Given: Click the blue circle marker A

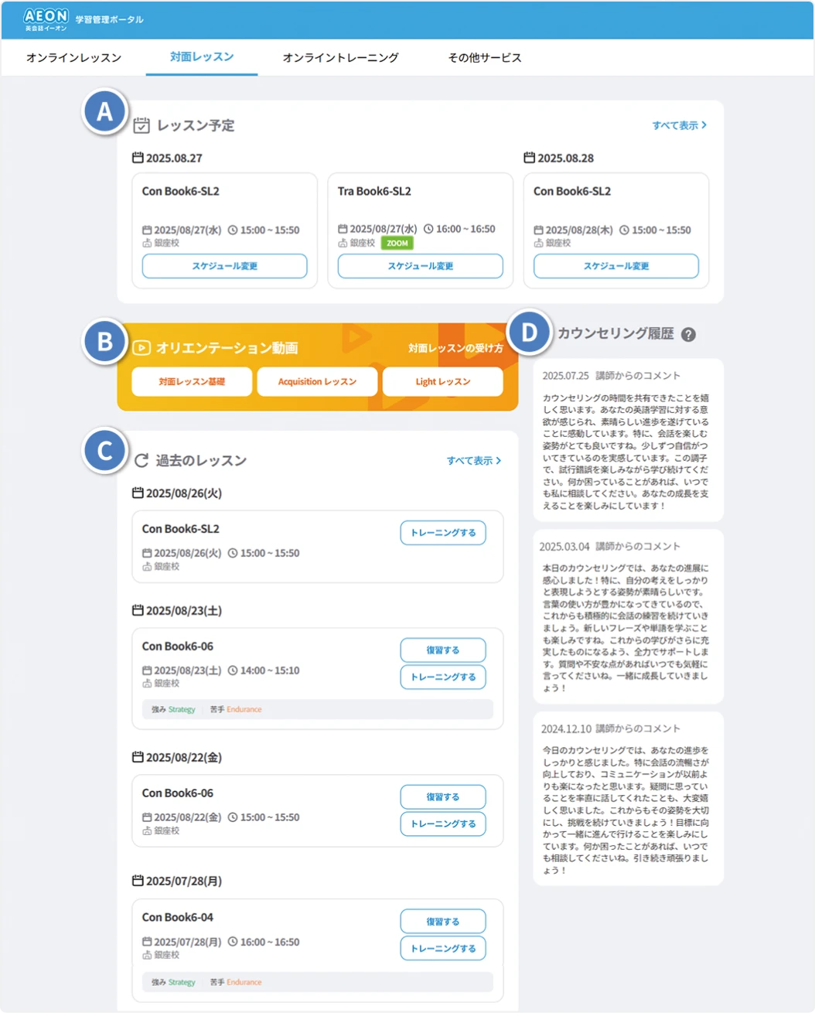Looking at the screenshot, I should [x=104, y=112].
